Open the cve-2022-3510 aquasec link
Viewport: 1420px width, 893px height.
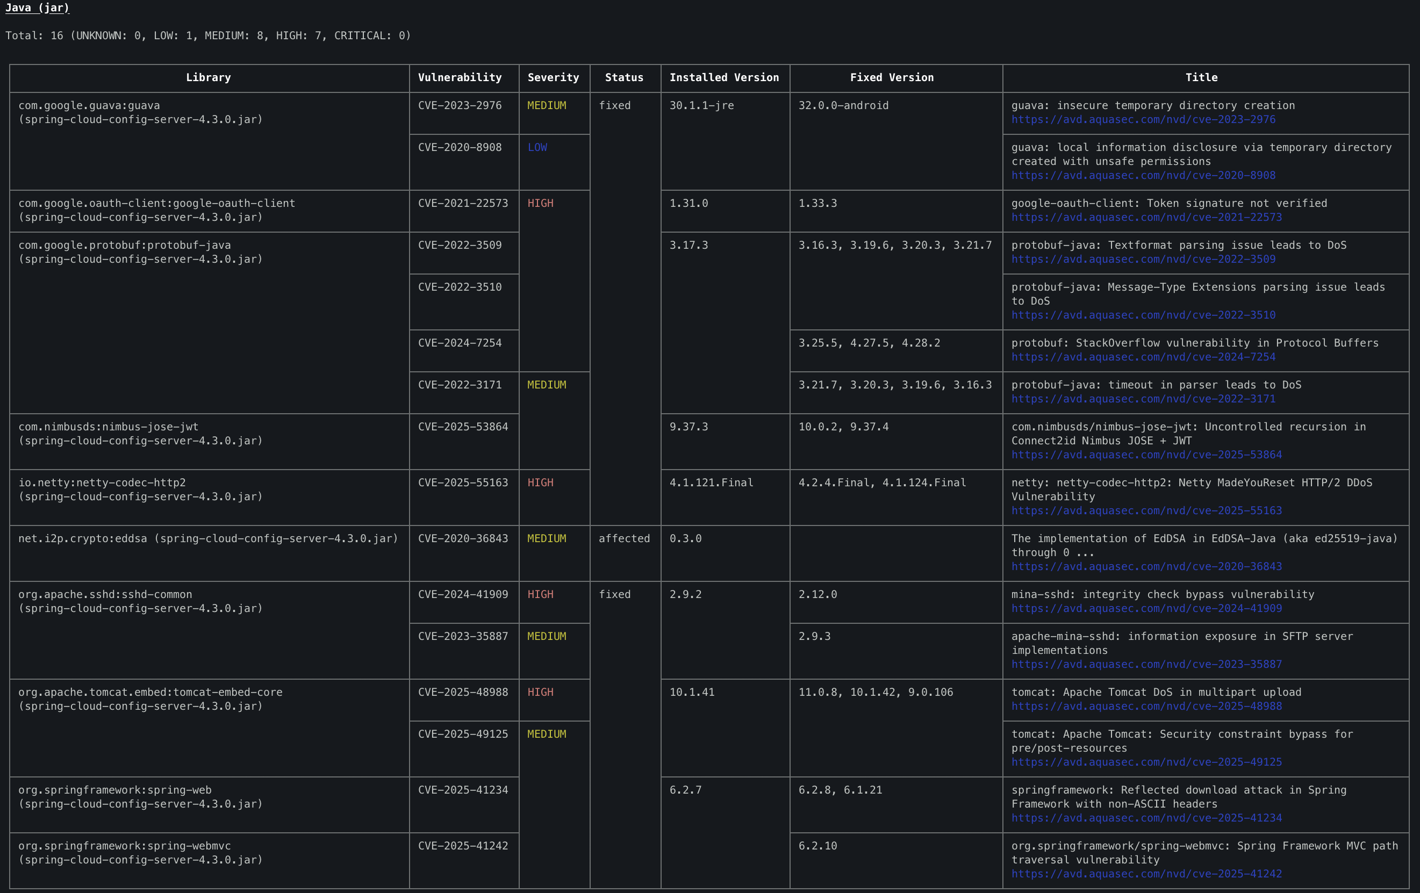tap(1143, 315)
